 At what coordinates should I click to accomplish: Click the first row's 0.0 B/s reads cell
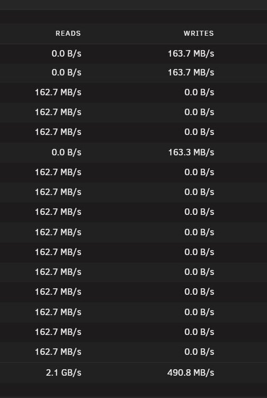(x=66, y=54)
